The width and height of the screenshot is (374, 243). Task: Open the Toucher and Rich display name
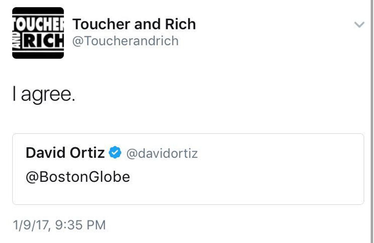point(134,24)
